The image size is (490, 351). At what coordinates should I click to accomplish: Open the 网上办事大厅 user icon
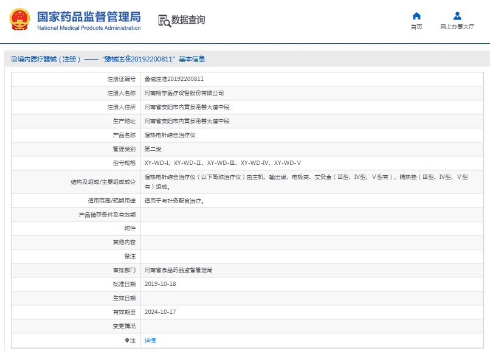457,16
